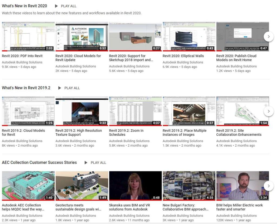The width and height of the screenshot is (277, 224).
Task: Click red progress bar under Bulgari Factory thumbnail
Action: 189,200
